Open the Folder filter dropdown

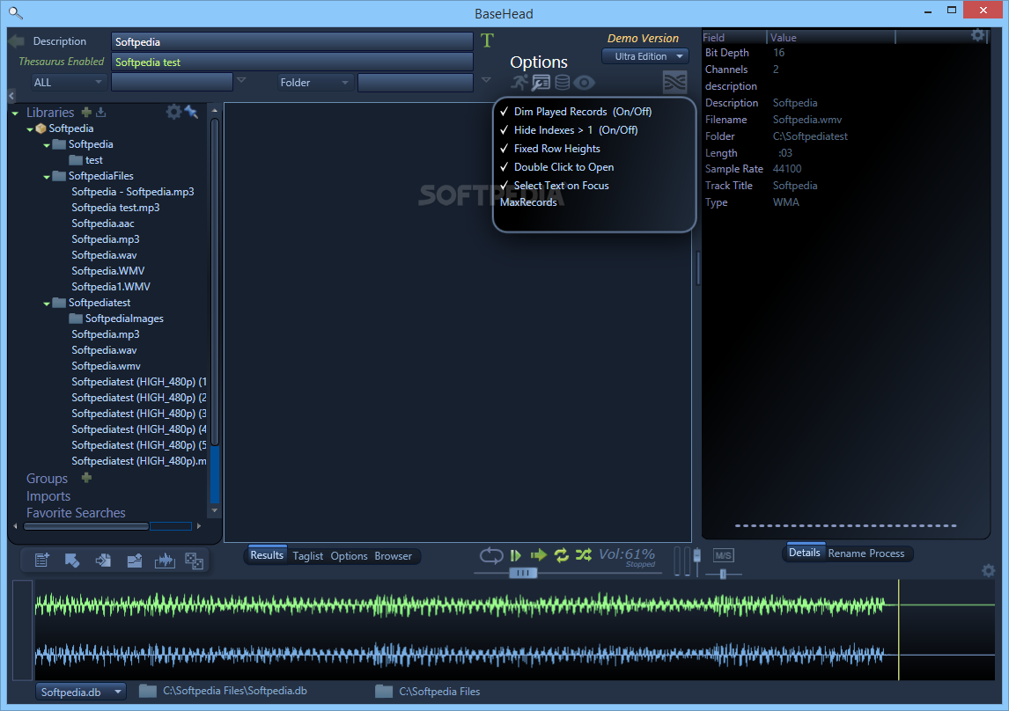pyautogui.click(x=314, y=83)
